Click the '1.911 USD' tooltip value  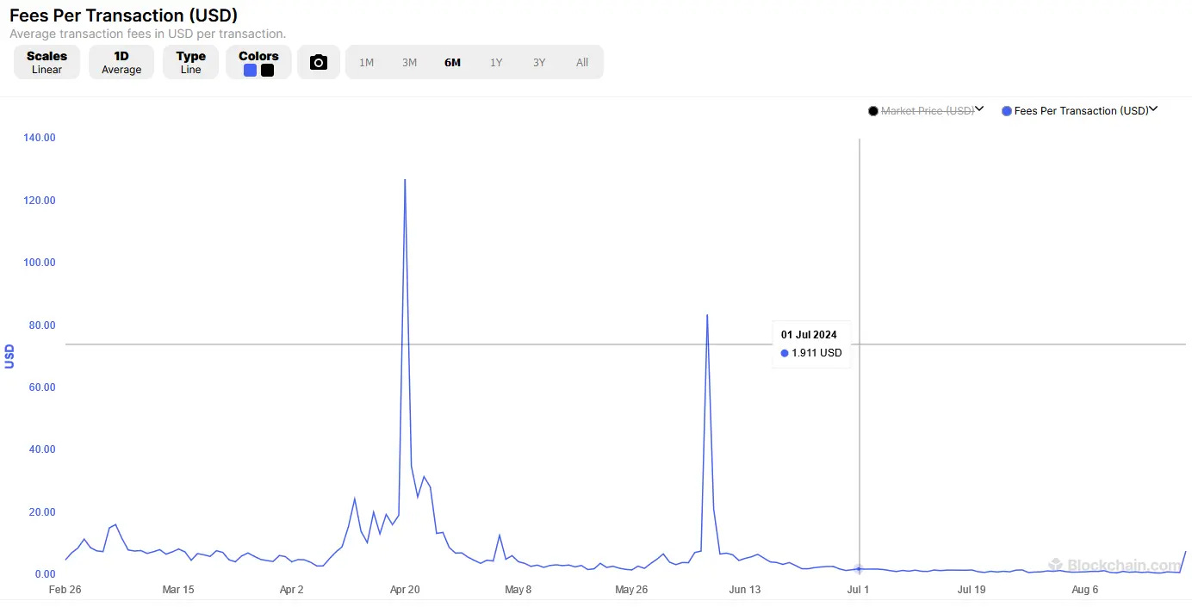[x=816, y=353]
